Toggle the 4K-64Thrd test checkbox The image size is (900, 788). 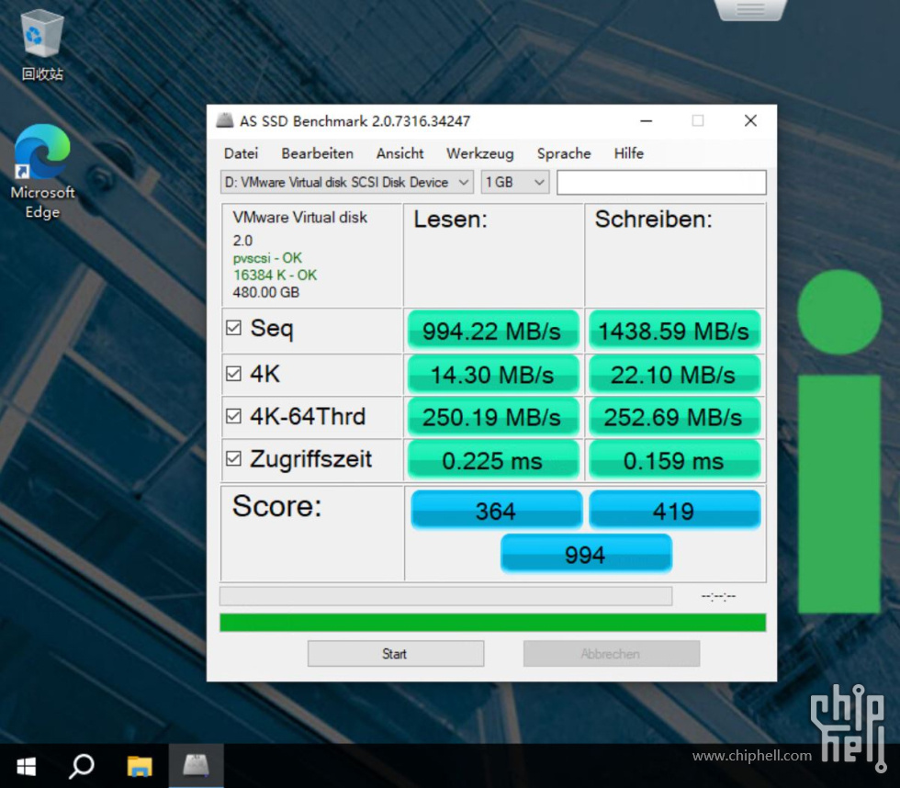click(233, 415)
